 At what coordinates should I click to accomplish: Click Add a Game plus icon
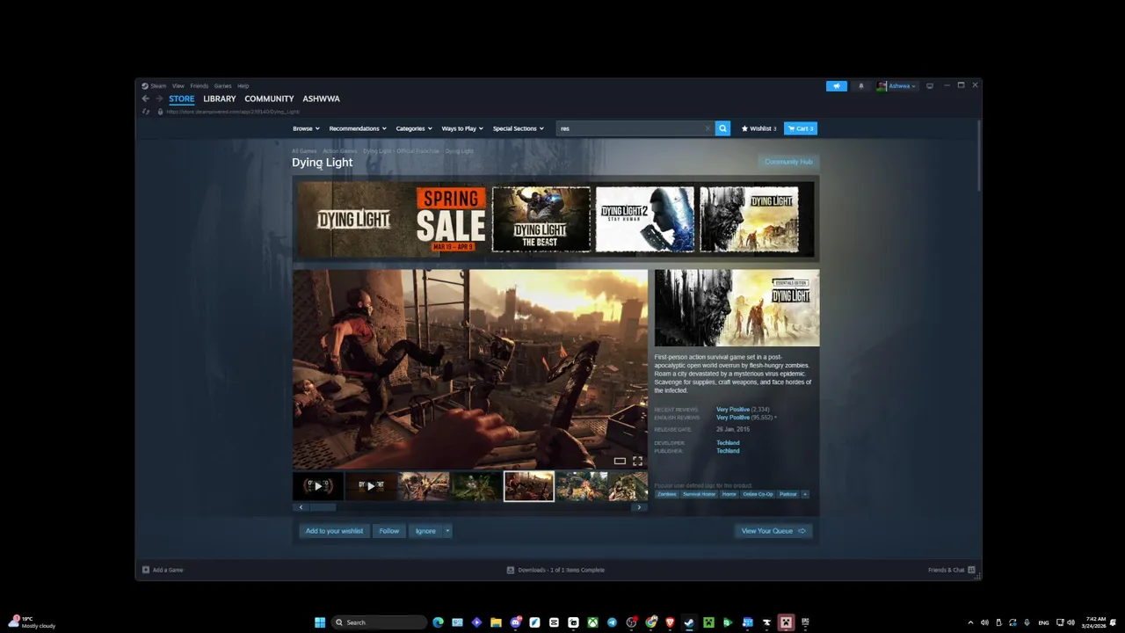pos(146,570)
